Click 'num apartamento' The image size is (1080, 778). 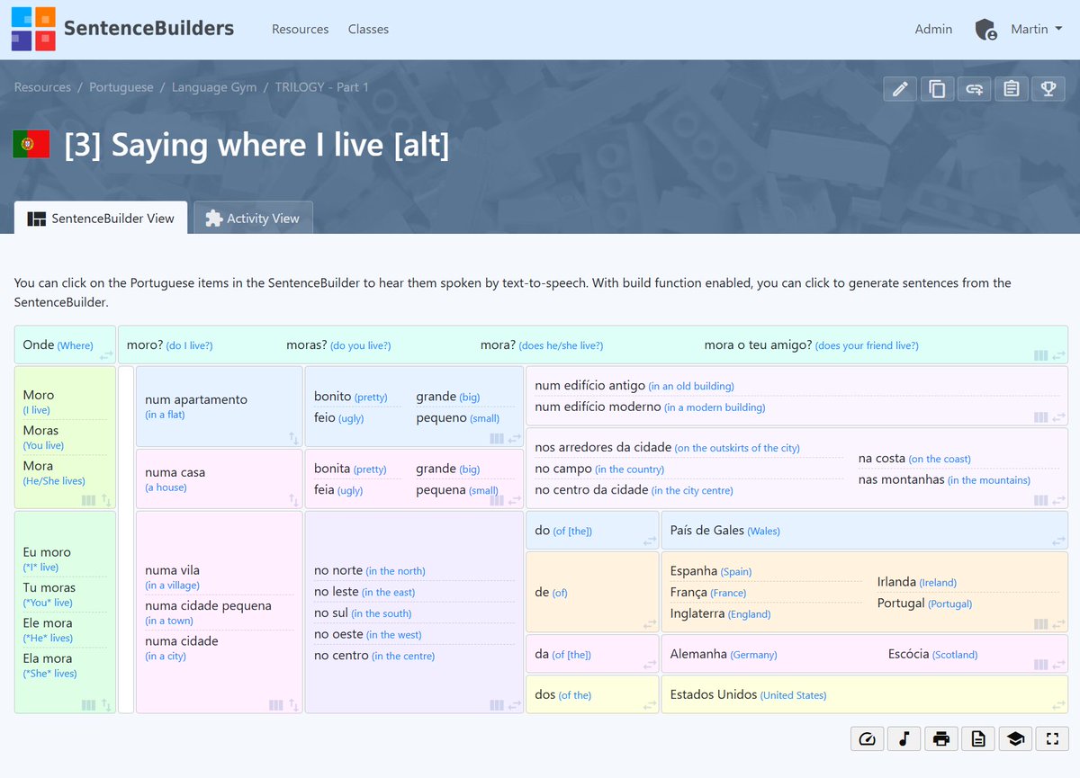pyautogui.click(x=196, y=399)
